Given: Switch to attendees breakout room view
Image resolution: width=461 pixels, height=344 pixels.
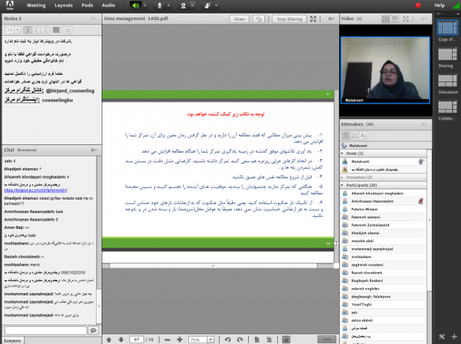Looking at the screenshot, I should pyautogui.click(x=355, y=135).
